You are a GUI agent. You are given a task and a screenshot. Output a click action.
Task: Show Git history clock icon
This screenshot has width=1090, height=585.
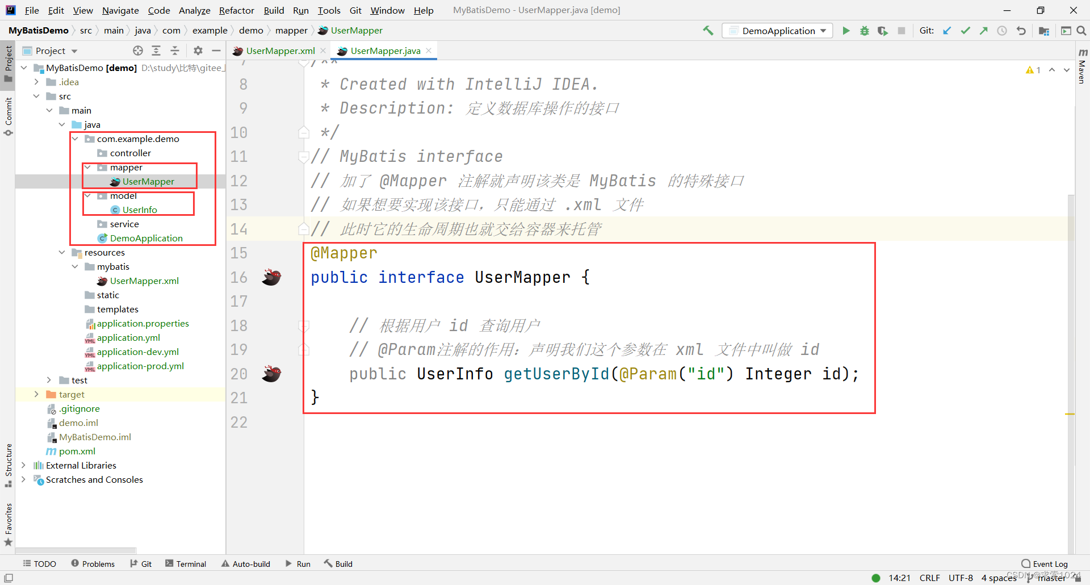coord(1002,31)
